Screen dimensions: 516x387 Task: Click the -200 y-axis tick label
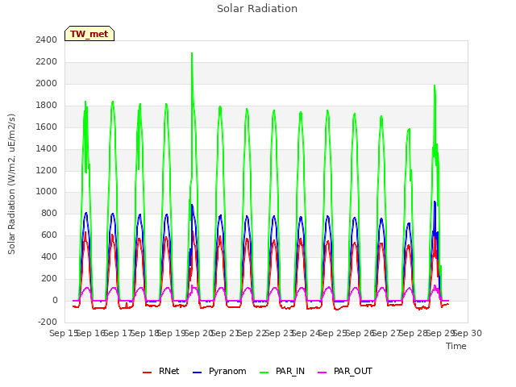pyautogui.click(x=48, y=322)
